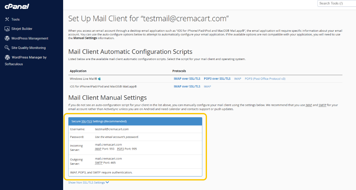The width and height of the screenshot is (356, 190).
Task: Click the Secure SSL/TLS Settings header
Action: [135, 121]
